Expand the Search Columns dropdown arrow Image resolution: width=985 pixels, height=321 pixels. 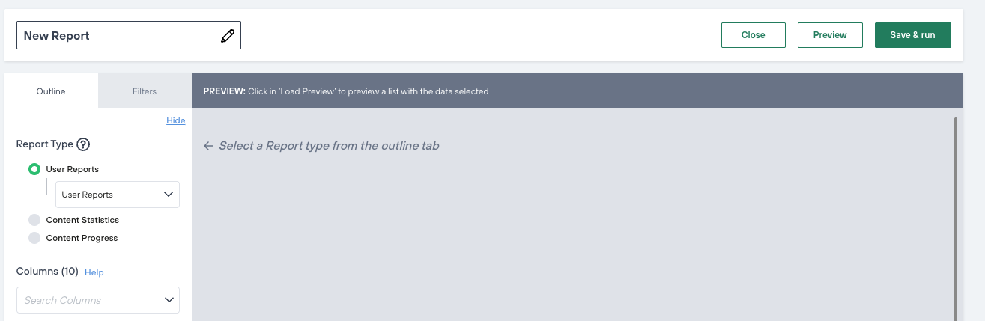pos(169,300)
